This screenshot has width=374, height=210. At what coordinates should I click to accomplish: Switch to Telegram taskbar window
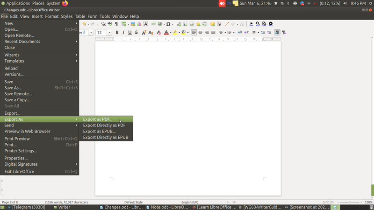coord(26,207)
